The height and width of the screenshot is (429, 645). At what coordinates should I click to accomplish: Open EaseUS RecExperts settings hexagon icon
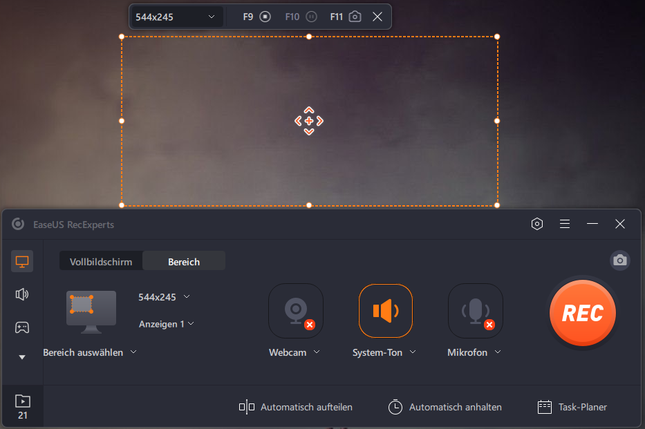click(537, 224)
